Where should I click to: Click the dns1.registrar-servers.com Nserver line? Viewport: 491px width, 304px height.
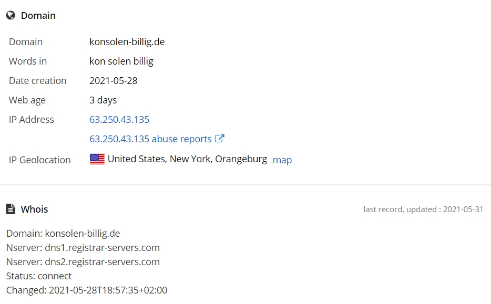pos(83,248)
